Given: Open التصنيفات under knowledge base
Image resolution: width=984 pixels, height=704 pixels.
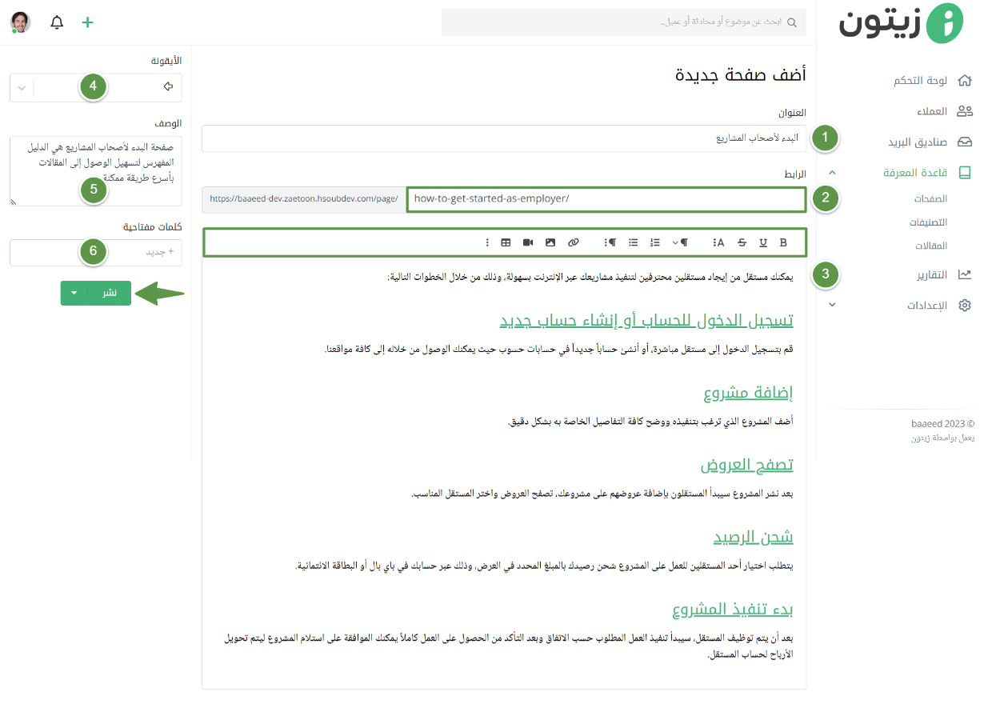Looking at the screenshot, I should [929, 222].
